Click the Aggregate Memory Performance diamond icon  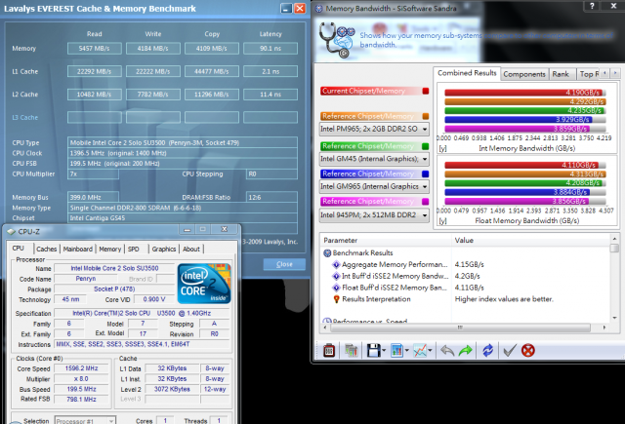[336, 264]
